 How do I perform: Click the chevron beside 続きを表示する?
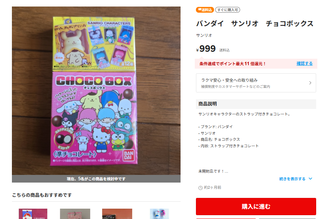(x=310, y=179)
